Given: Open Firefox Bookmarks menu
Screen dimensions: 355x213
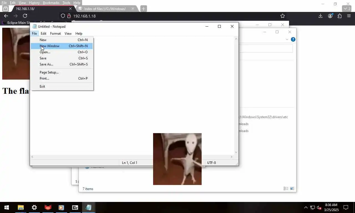Looking at the screenshot, I should pyautogui.click(x=51, y=3).
